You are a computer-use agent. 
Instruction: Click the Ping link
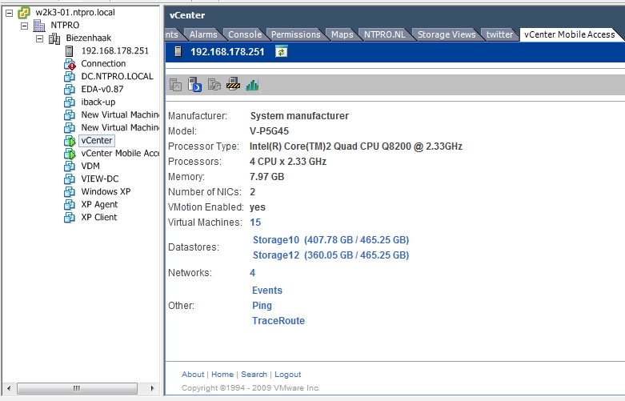262,306
